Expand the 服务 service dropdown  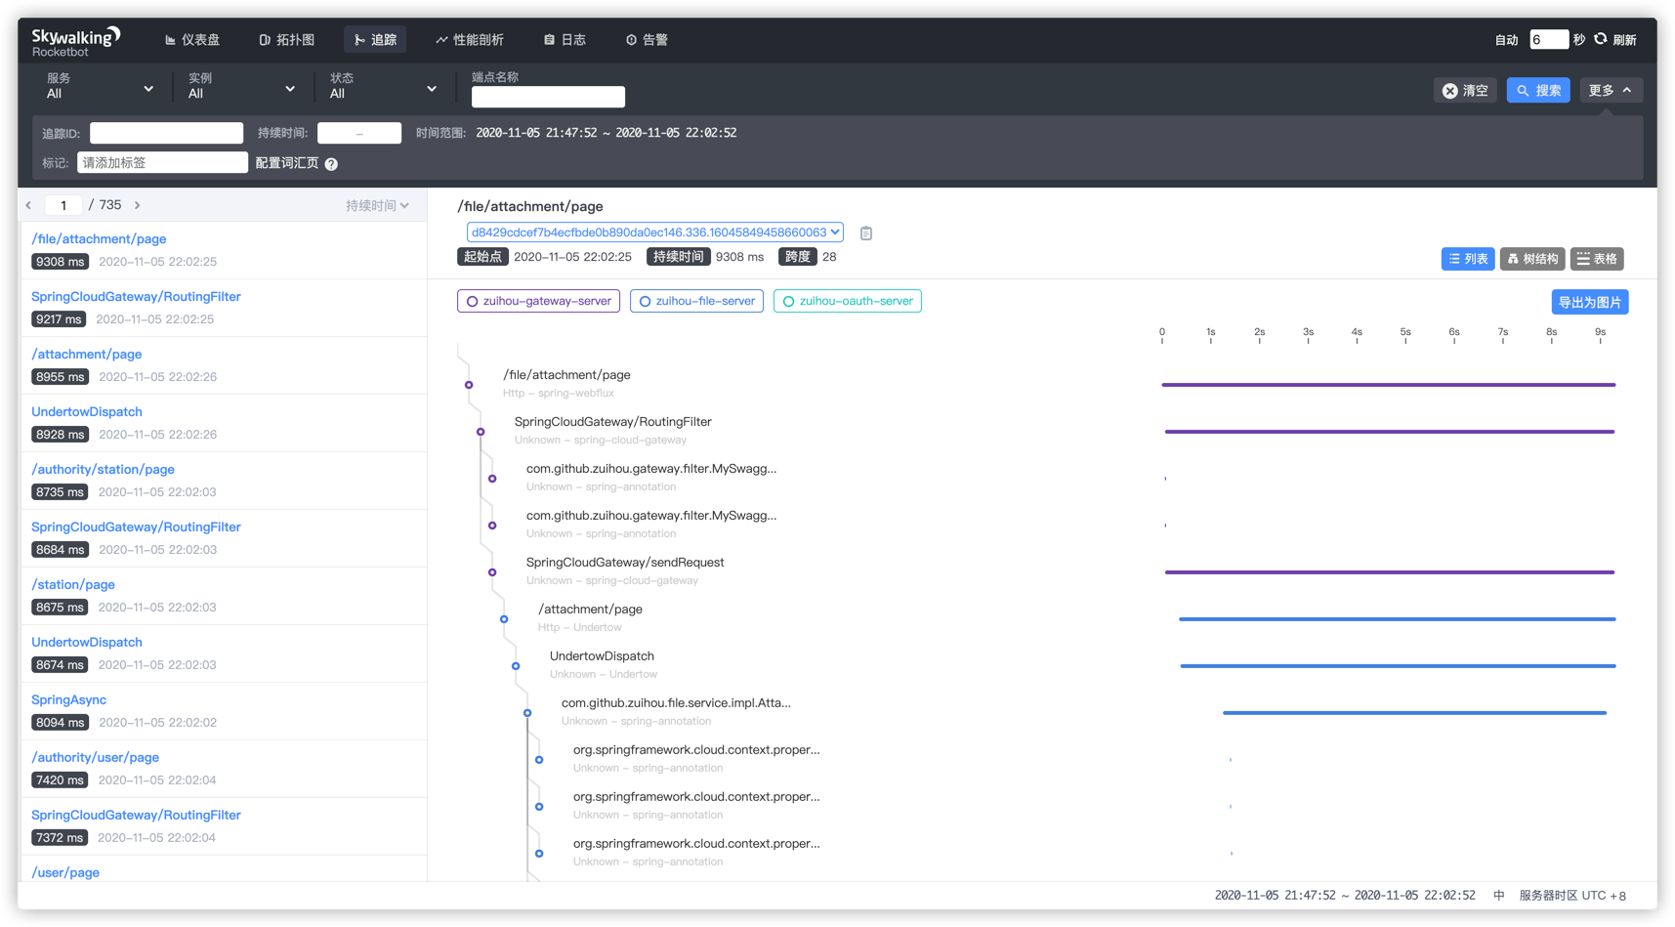tap(100, 87)
